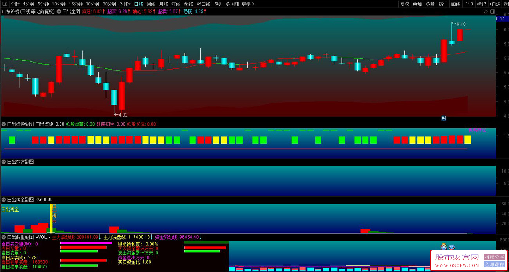Select the 30分钟 period

coord(92,4)
